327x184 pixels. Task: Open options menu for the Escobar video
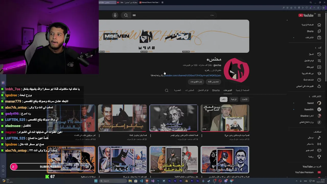(x=99, y=136)
